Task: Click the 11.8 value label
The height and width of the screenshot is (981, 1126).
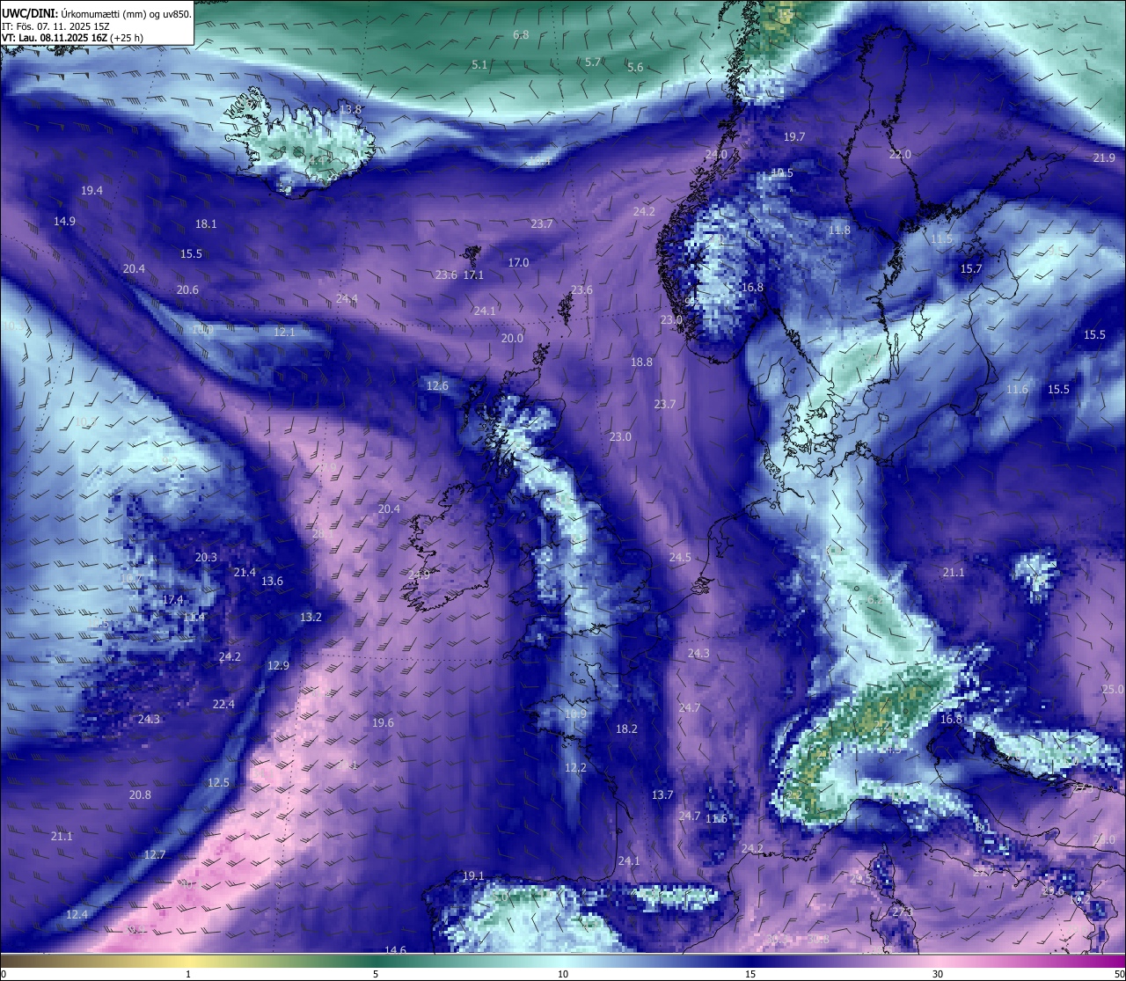Action: tap(839, 231)
